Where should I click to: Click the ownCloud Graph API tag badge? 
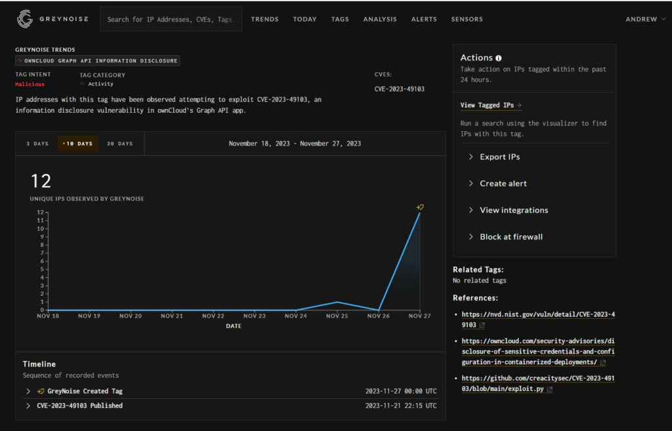(x=97, y=60)
